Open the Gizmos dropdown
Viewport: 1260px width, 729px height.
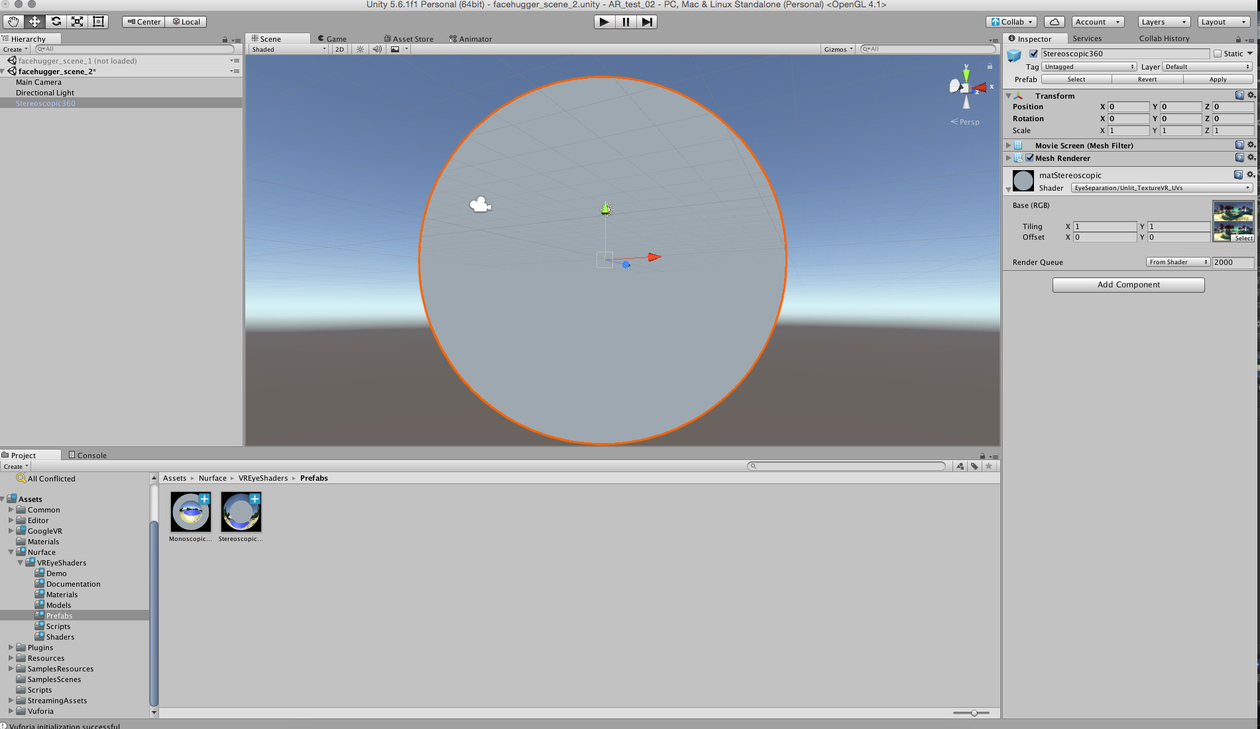838,49
